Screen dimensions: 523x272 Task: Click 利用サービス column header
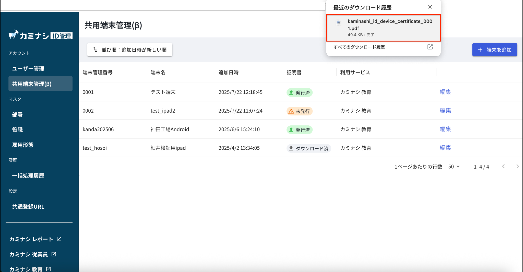355,73
